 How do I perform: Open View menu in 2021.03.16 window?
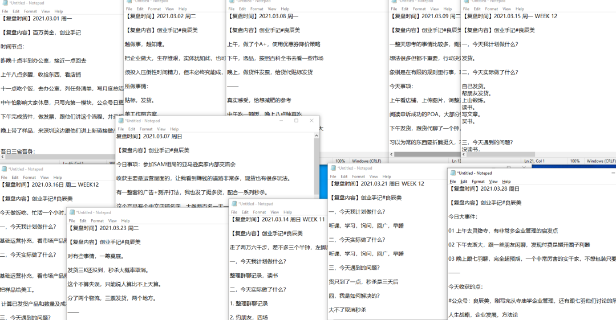44,177
